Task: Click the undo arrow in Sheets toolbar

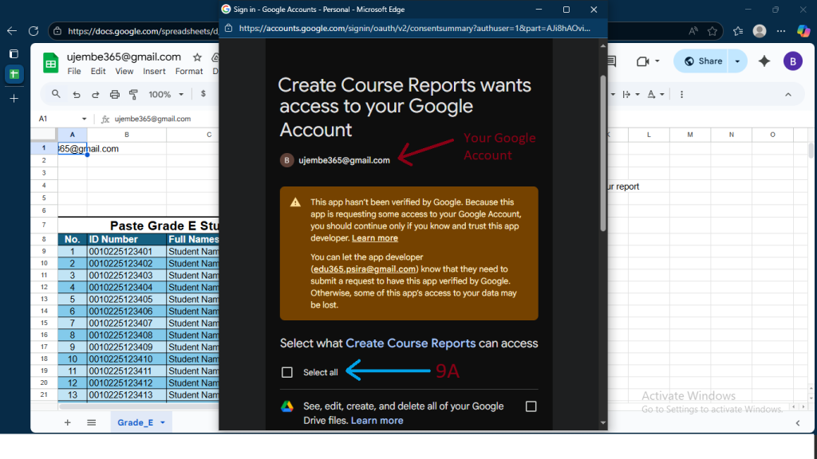Action: coord(76,94)
